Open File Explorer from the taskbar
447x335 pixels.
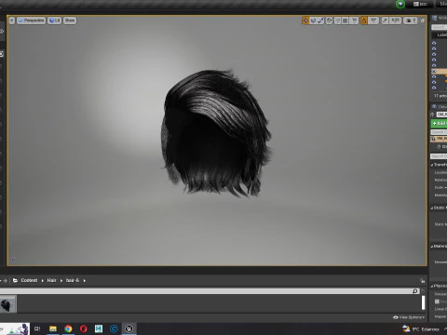[x=53, y=328]
